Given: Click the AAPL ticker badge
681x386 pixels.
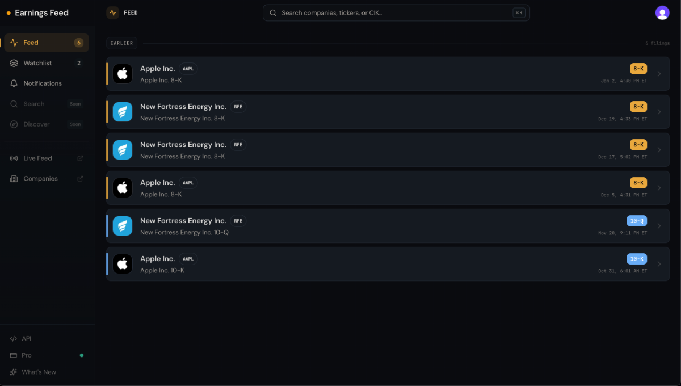Looking at the screenshot, I should click(188, 68).
